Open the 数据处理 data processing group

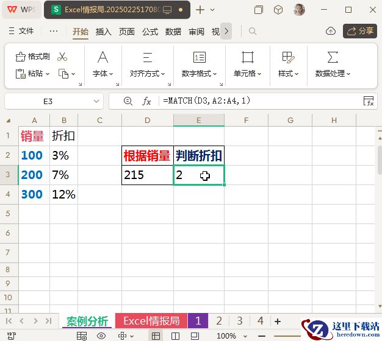pos(333,64)
